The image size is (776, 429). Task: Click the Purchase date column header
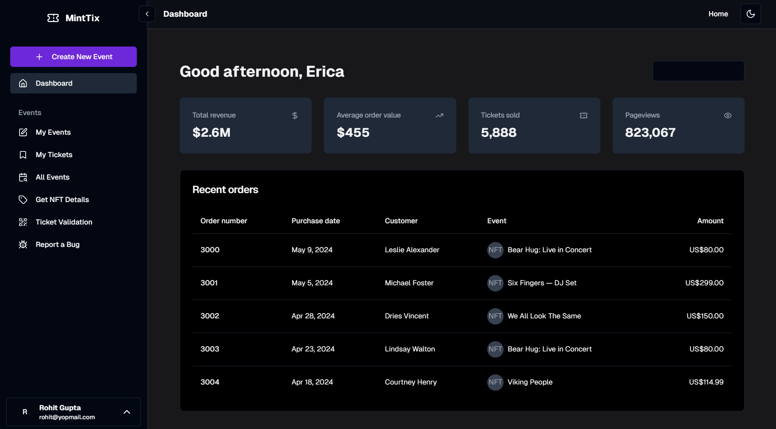316,221
